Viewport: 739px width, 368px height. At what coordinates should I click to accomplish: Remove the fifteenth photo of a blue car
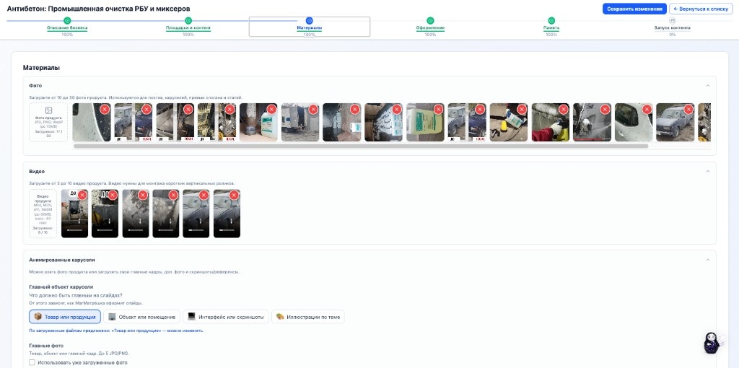coord(688,109)
